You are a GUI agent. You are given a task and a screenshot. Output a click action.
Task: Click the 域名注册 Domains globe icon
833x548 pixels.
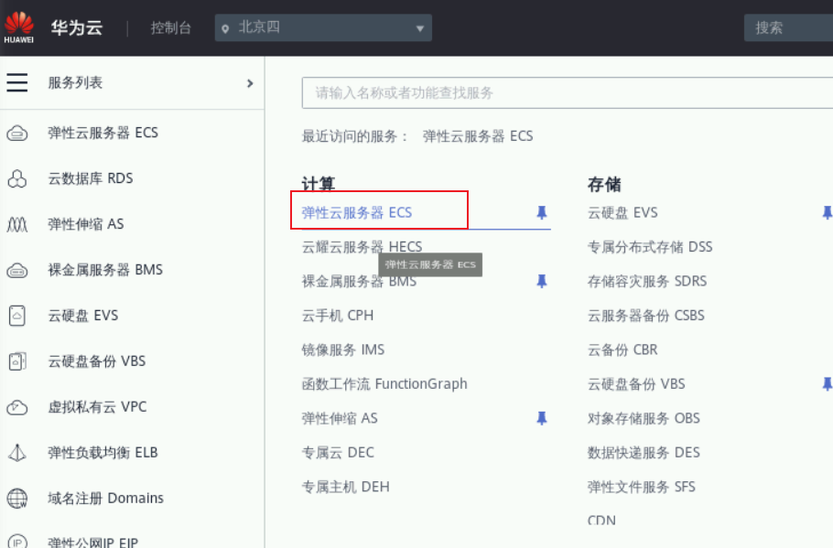click(17, 499)
